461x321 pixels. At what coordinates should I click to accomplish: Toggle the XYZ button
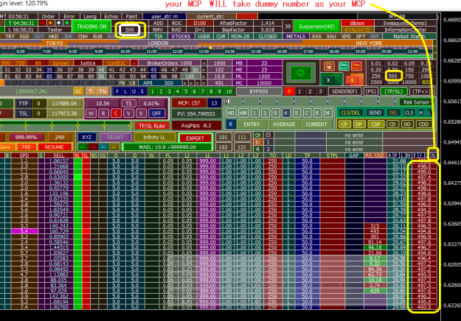[87, 137]
